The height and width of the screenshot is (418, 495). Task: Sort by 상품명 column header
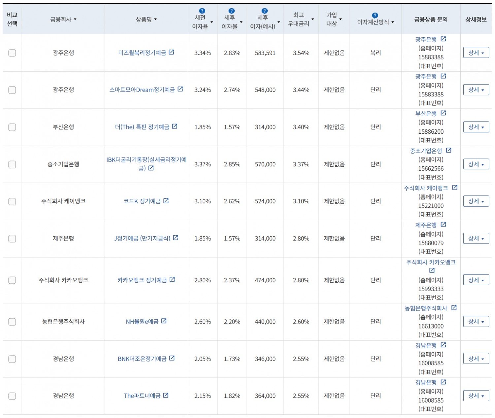(x=146, y=19)
